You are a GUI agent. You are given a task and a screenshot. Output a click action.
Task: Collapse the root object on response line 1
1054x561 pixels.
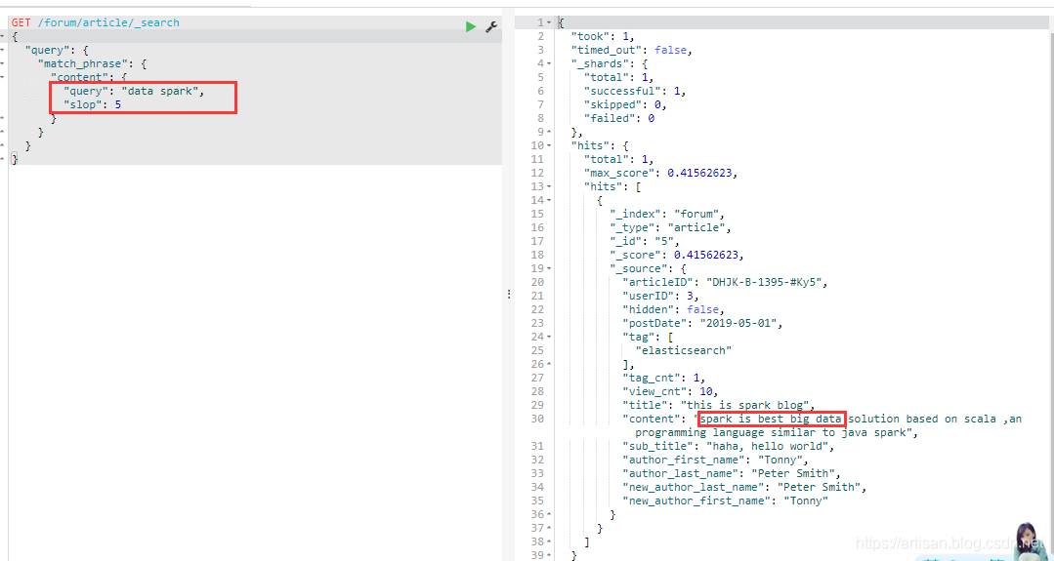(x=552, y=22)
